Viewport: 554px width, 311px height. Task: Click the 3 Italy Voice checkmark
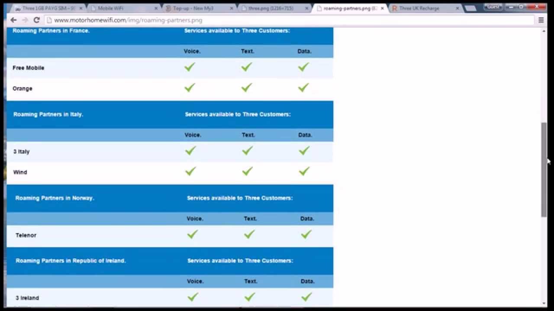[x=190, y=151]
